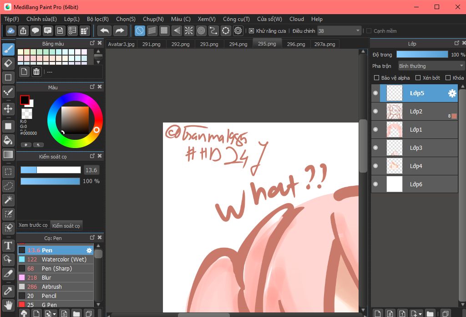The width and height of the screenshot is (466, 317).
Task: Undock the Bảng màu panel
Action: [92, 43]
